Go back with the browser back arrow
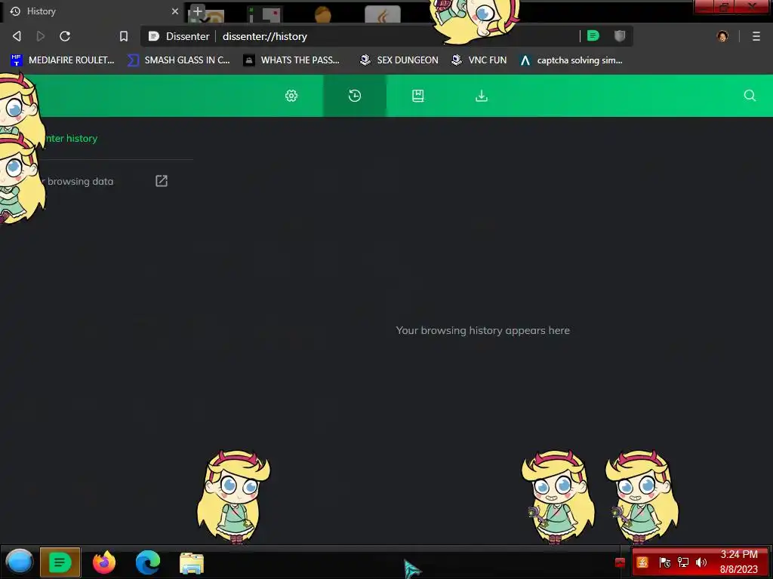This screenshot has height=579, width=773. click(x=17, y=36)
